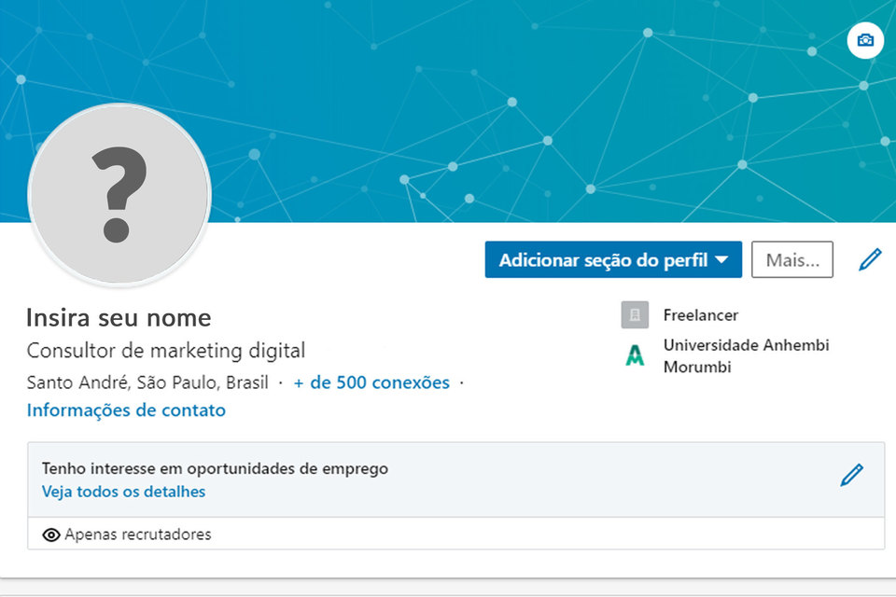This screenshot has height=597, width=896.
Task: Open the Freelancer experience link
Action: (x=700, y=315)
